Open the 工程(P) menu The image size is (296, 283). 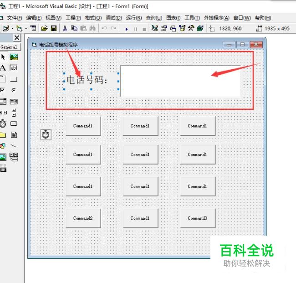click(x=73, y=18)
